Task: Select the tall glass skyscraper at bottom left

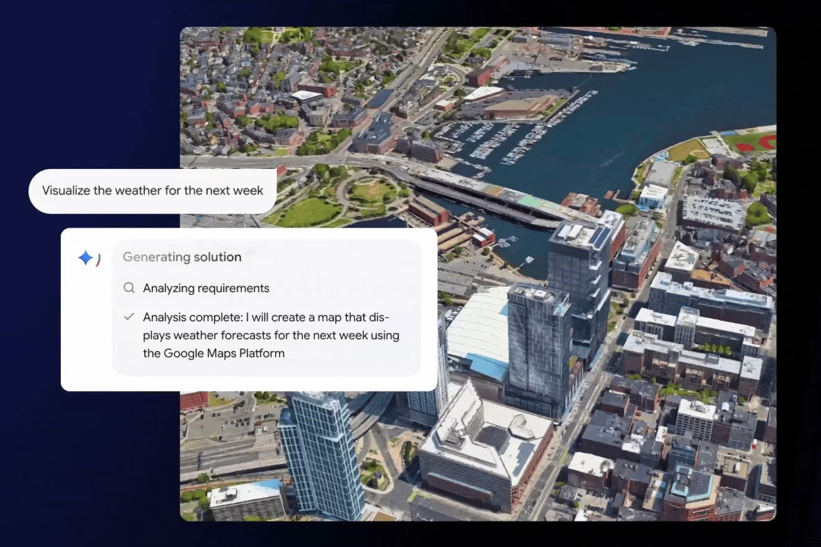Action: pyautogui.click(x=322, y=450)
